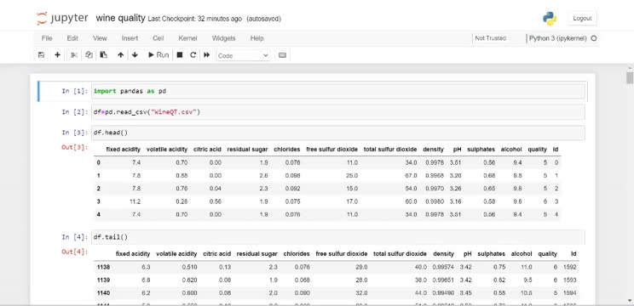634x306 pixels.
Task: Move selected cell down with arrow icon
Action: (135, 55)
